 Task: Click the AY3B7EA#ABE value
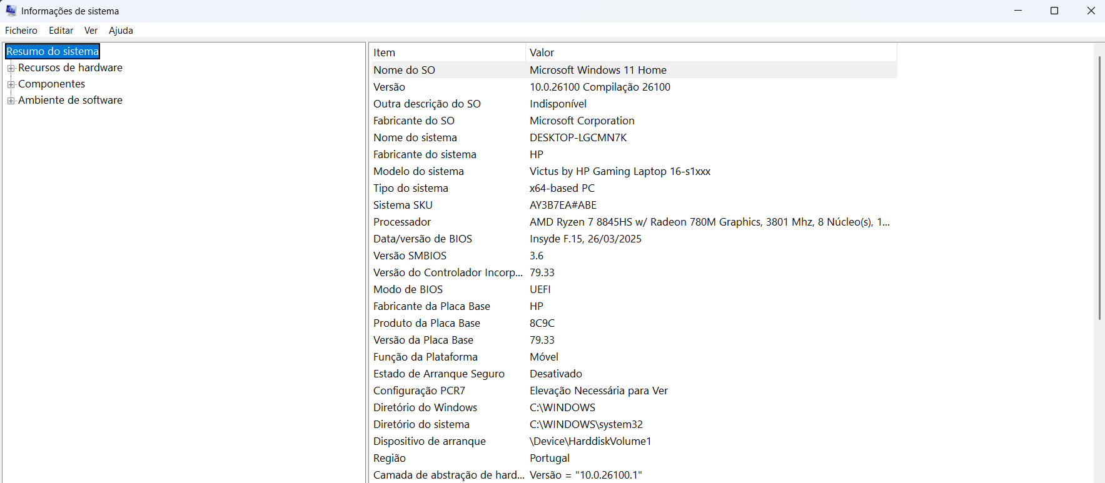coord(563,205)
